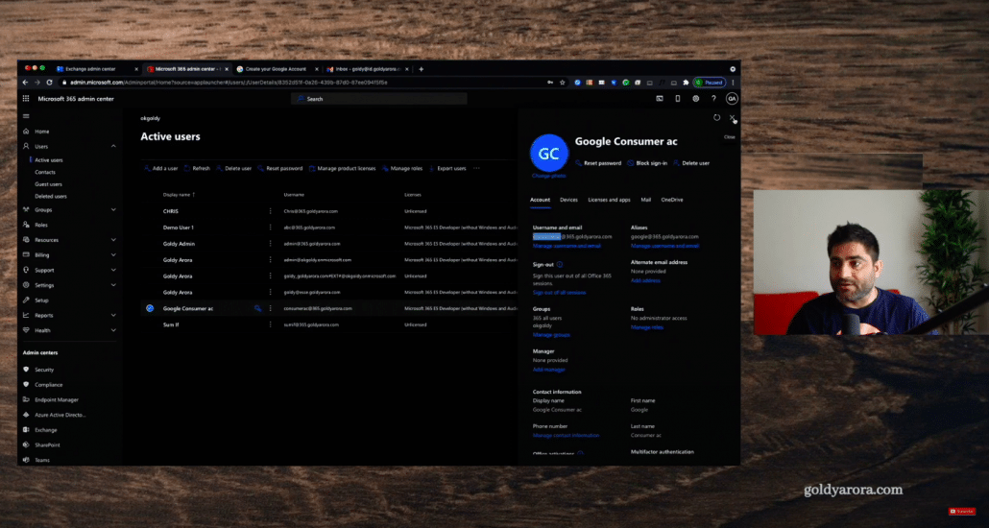The image size is (989, 528).
Task: Open the Compliance admin center
Action: pos(49,385)
